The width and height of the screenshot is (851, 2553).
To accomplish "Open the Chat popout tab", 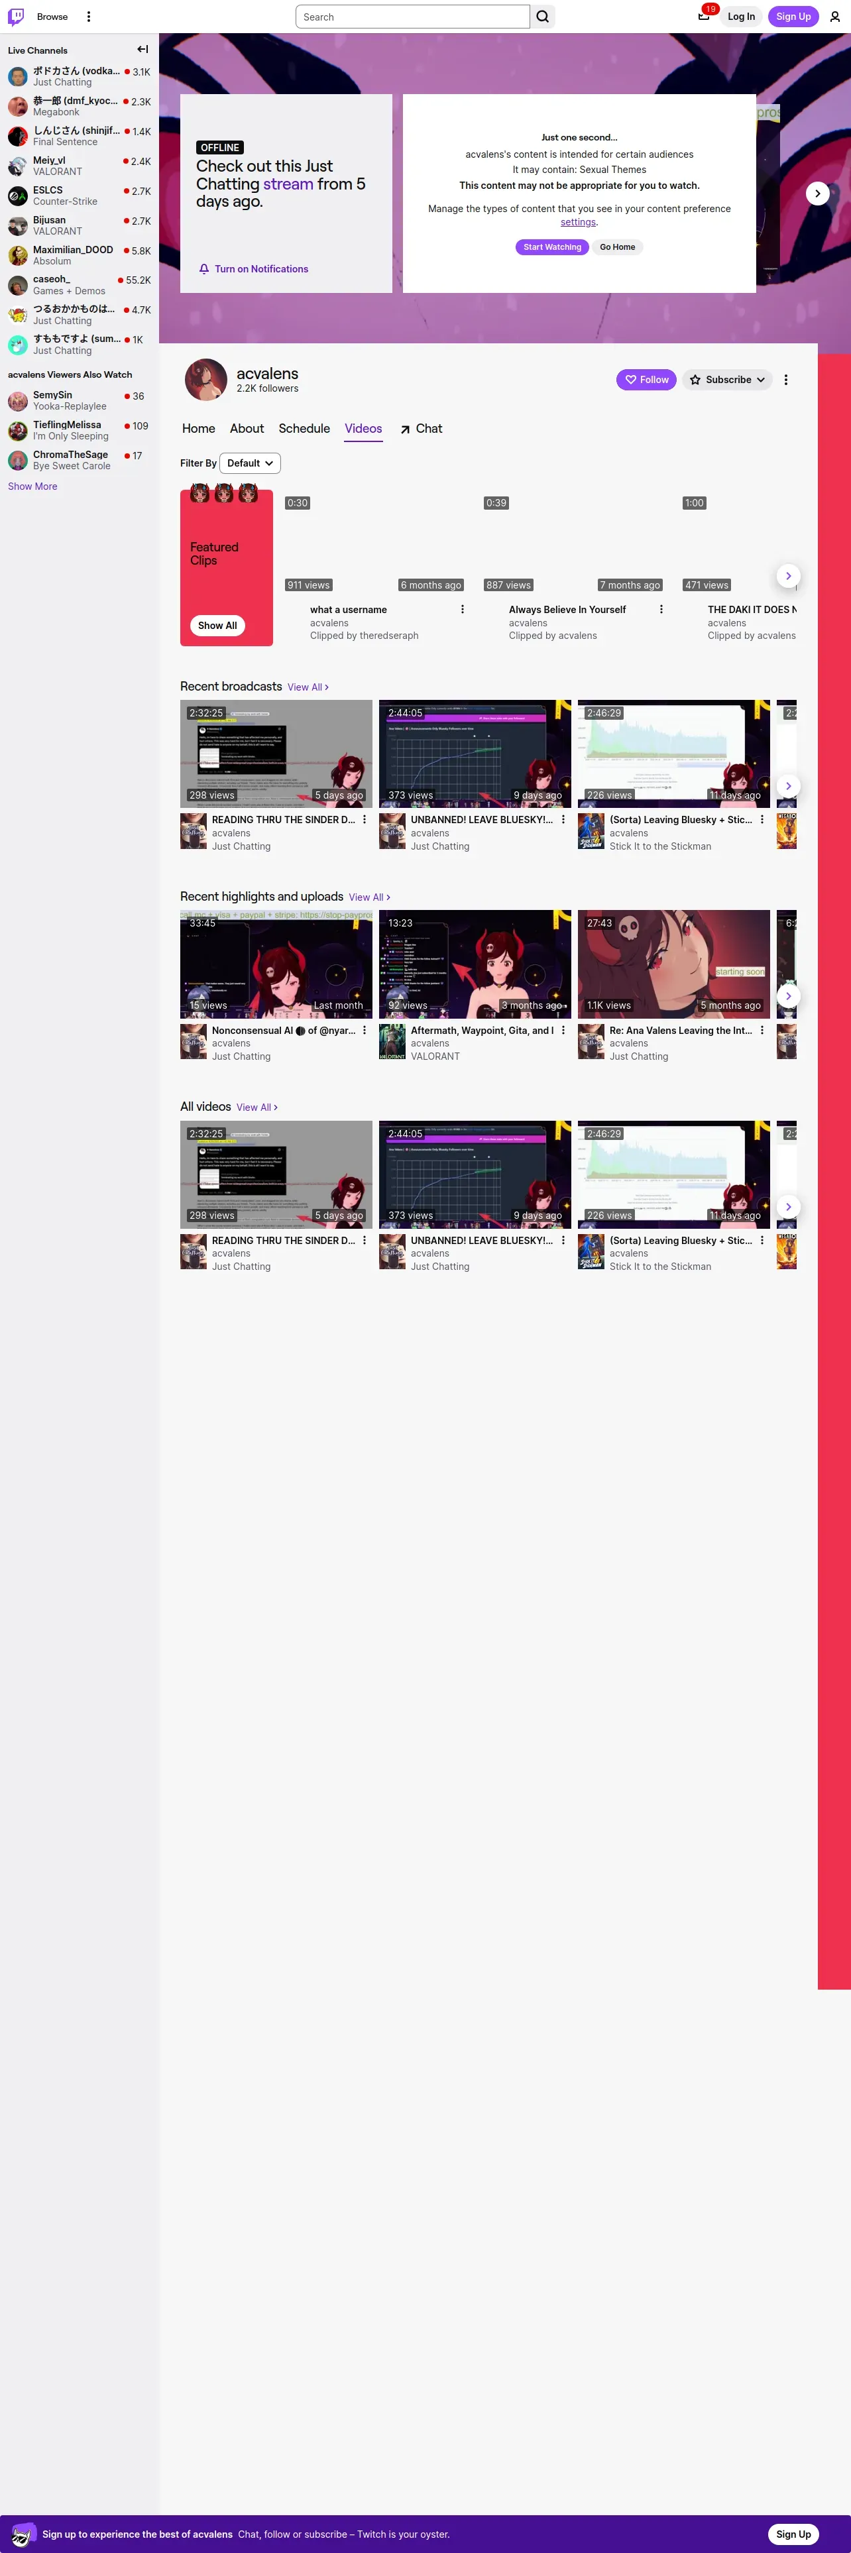I will pos(421,428).
